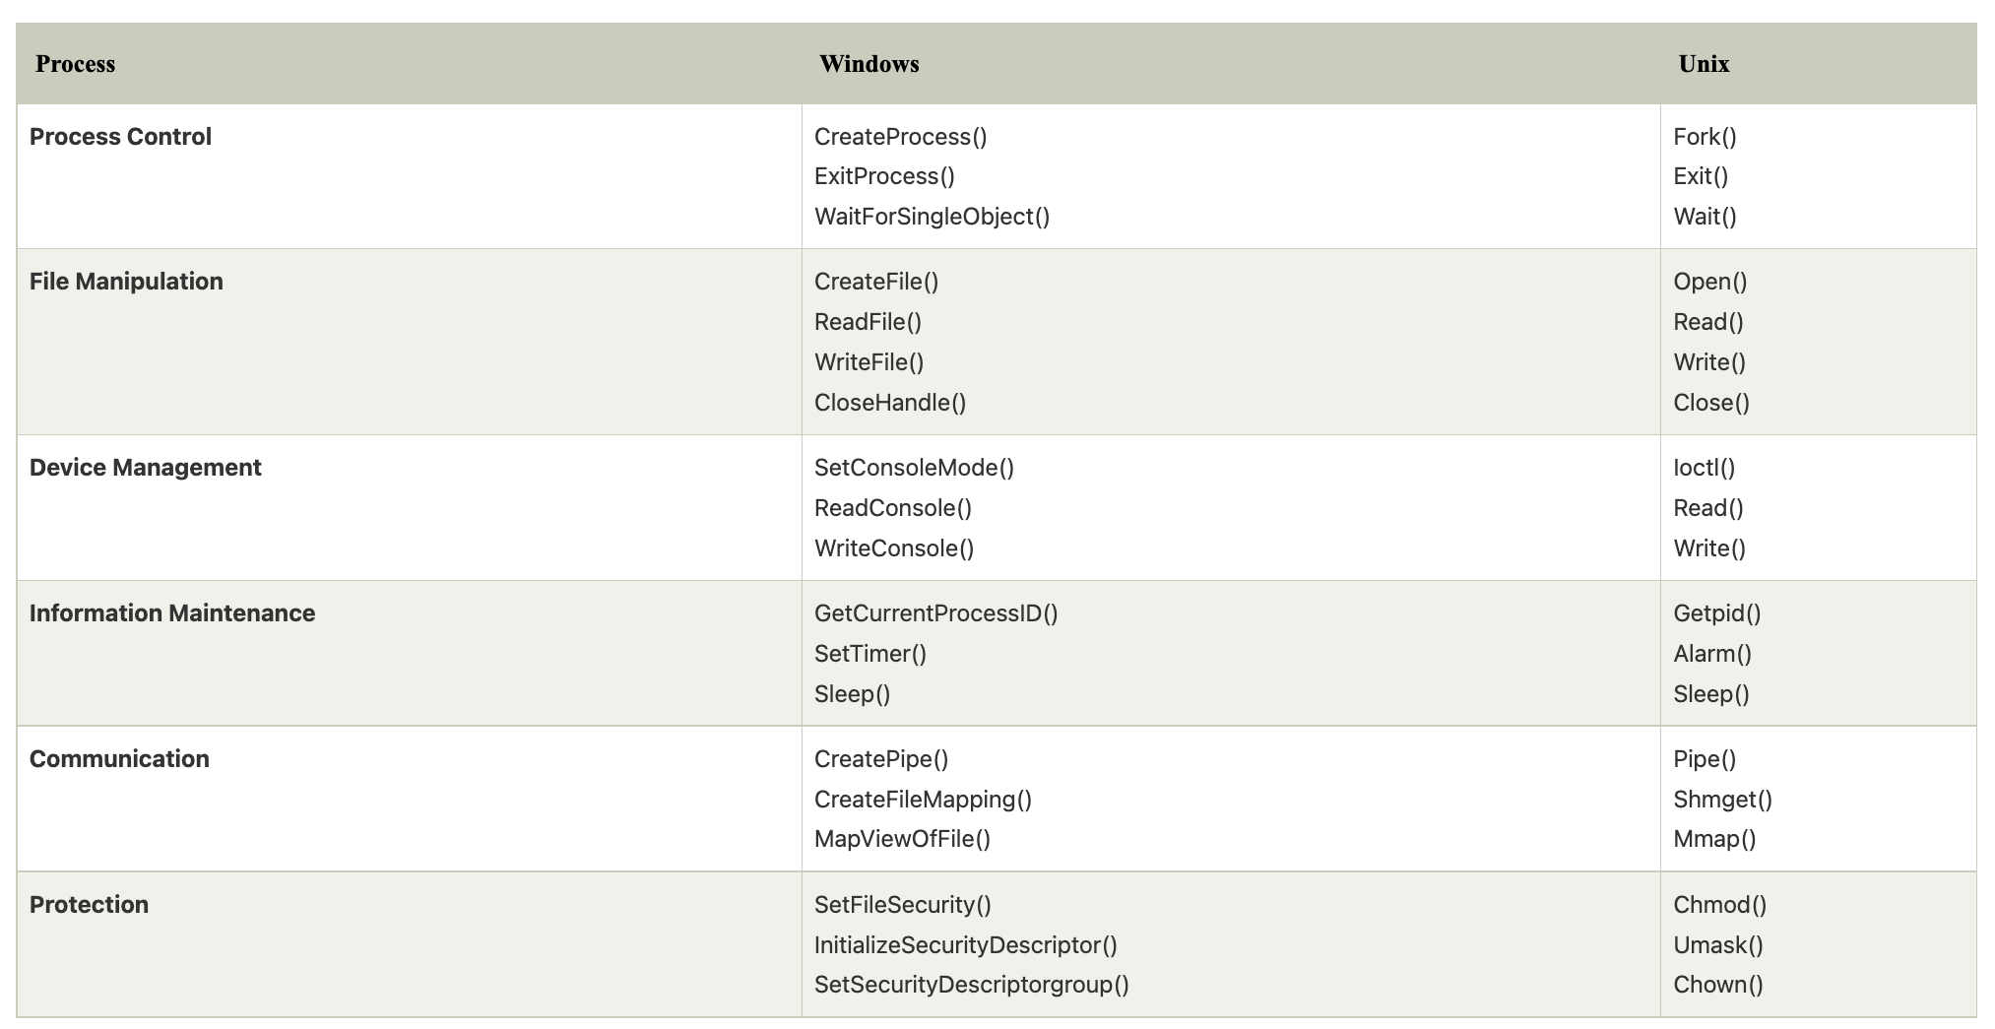Click Write() in File Manipulation row
The height and width of the screenshot is (1029, 1995).
click(1709, 362)
